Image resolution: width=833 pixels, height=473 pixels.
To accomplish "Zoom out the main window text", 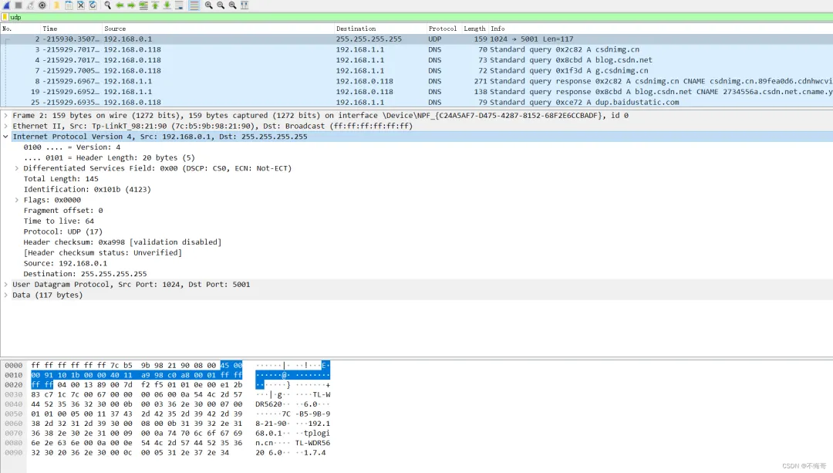I will (x=221, y=5).
